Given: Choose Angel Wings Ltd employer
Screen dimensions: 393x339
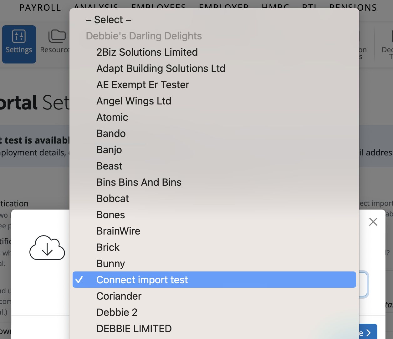Looking at the screenshot, I should pyautogui.click(x=134, y=101).
